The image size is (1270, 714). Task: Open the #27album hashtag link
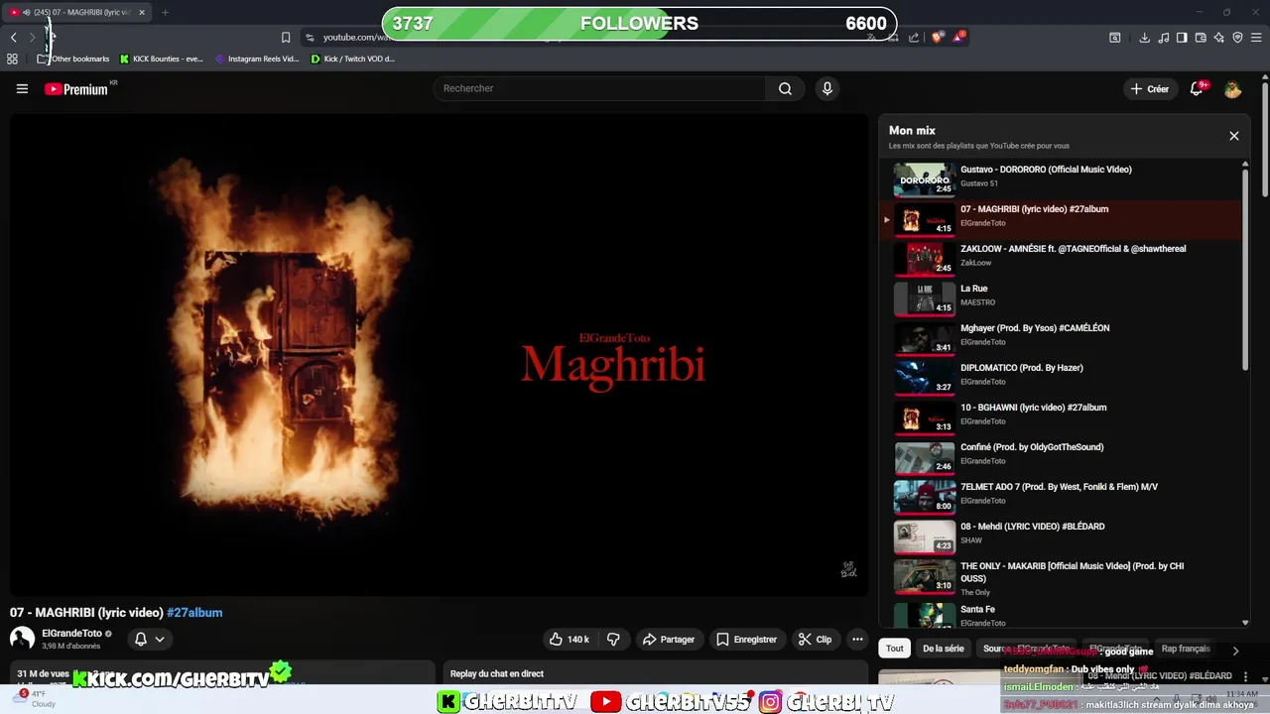pyautogui.click(x=194, y=613)
